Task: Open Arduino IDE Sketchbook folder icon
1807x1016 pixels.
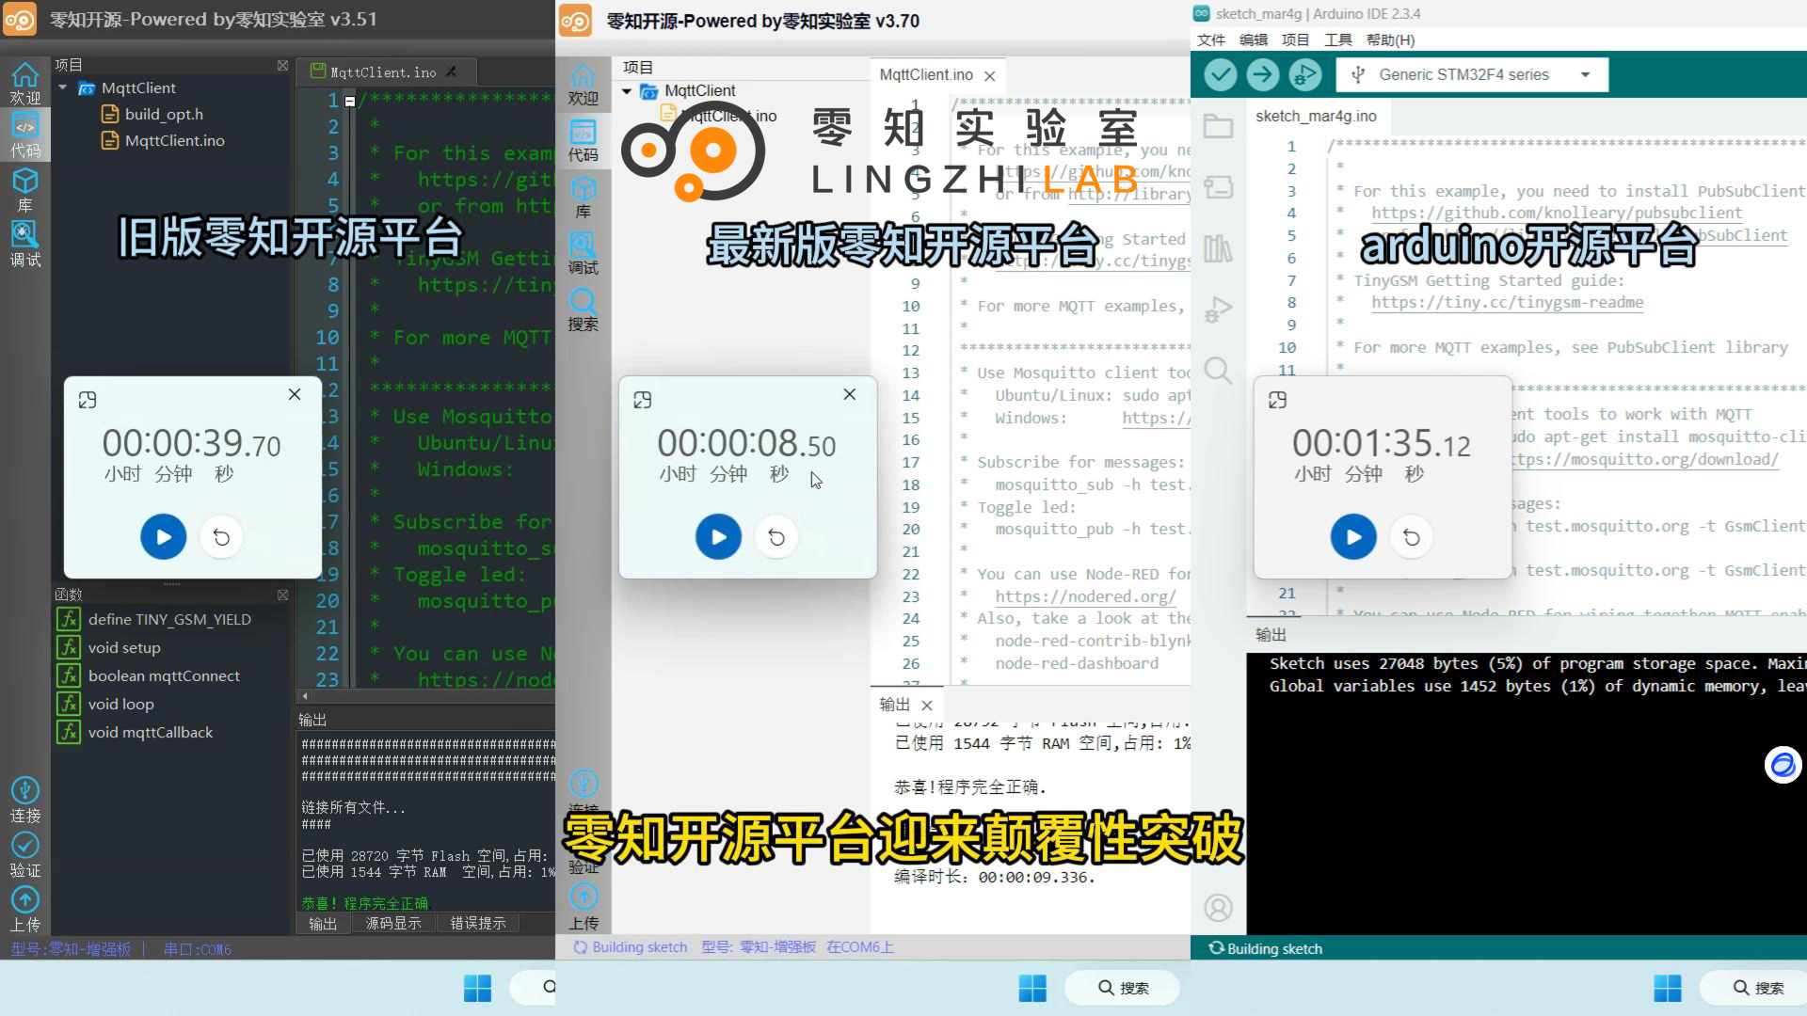Action: tap(1219, 126)
